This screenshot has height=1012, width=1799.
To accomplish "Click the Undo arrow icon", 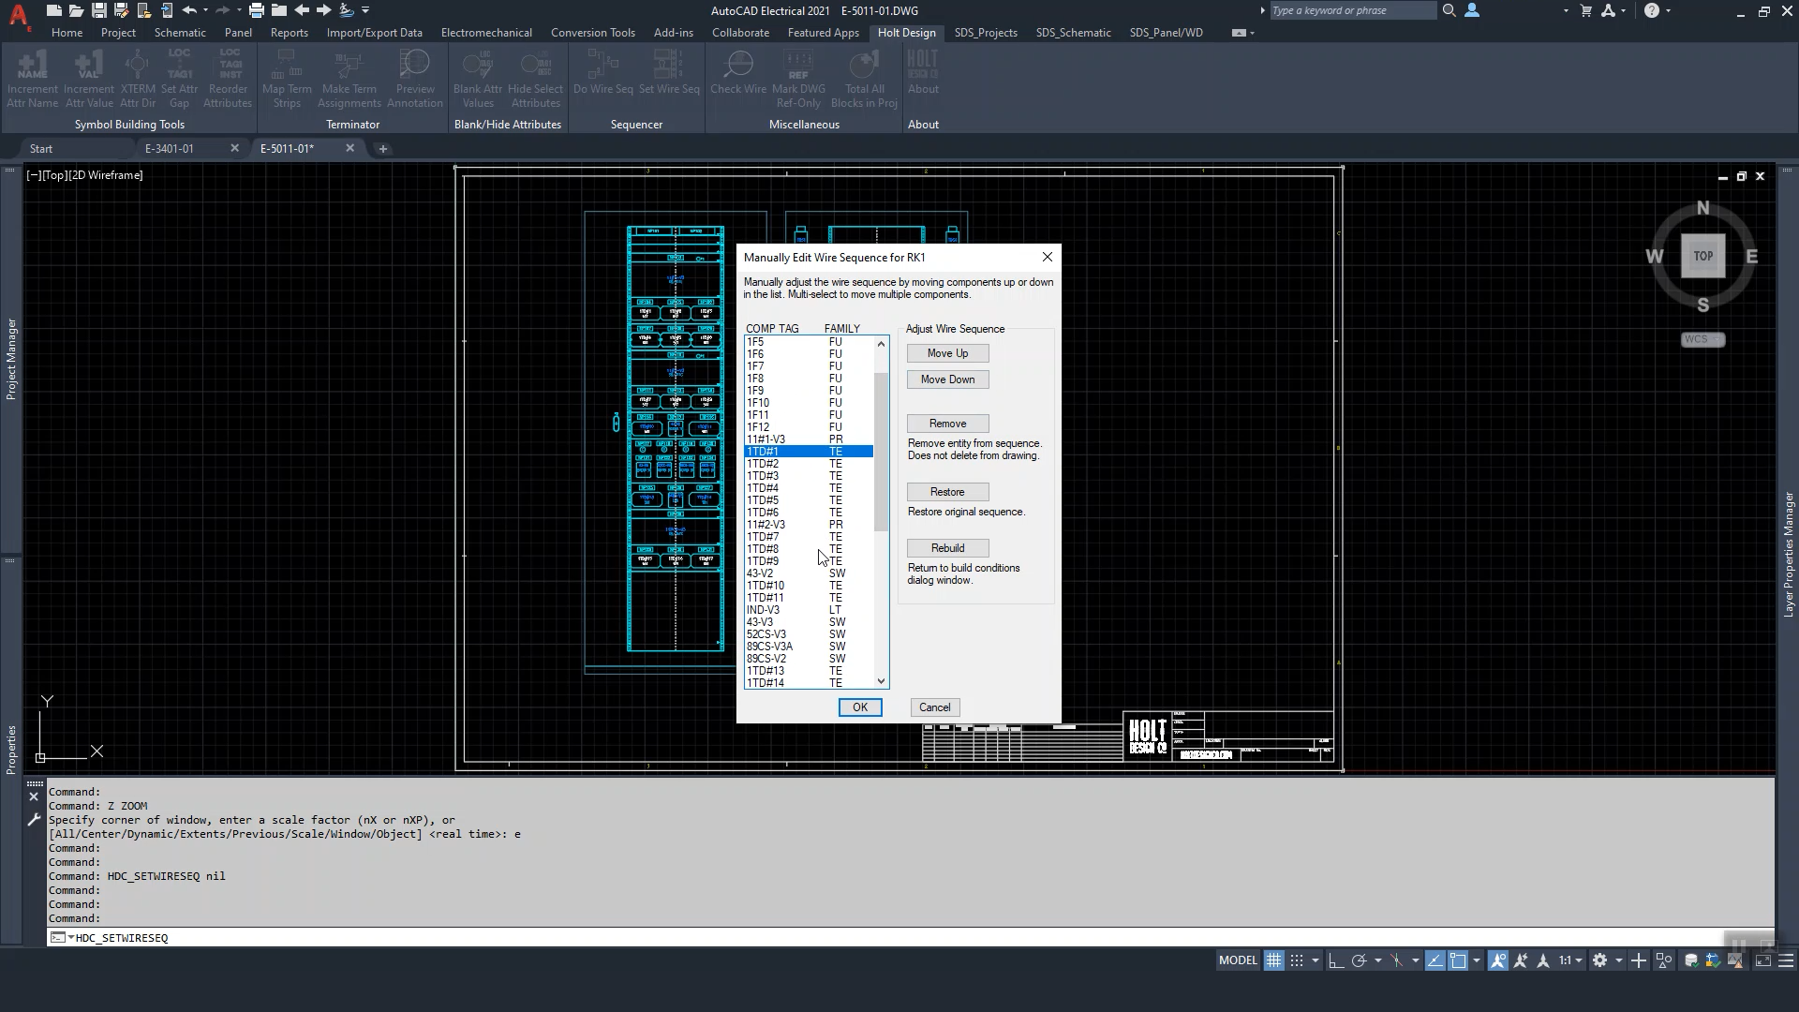I will 189,10.
